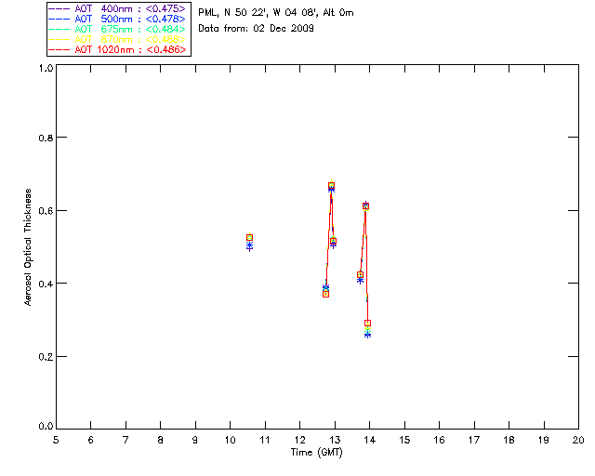Click the x-axis tick label 19
This screenshot has width=595, height=476.
click(544, 440)
